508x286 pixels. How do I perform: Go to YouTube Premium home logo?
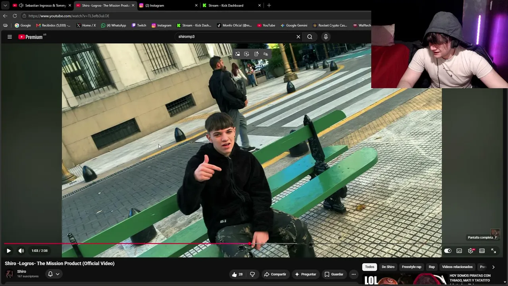click(x=31, y=37)
